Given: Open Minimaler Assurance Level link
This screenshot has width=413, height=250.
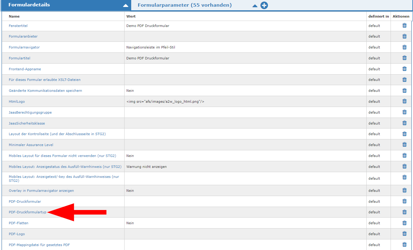Looking at the screenshot, I should [31, 145].
